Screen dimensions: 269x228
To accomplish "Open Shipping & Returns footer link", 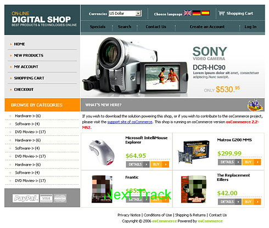I will coord(190,215).
